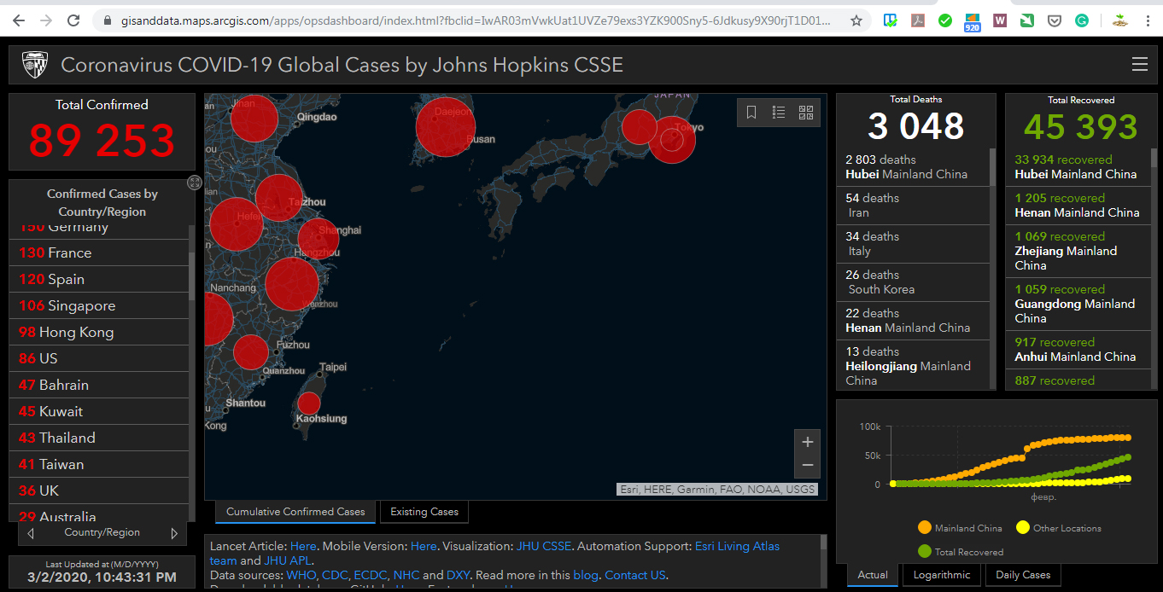Show the map legend list
Image resolution: width=1163 pixels, height=592 pixels.
click(x=779, y=113)
